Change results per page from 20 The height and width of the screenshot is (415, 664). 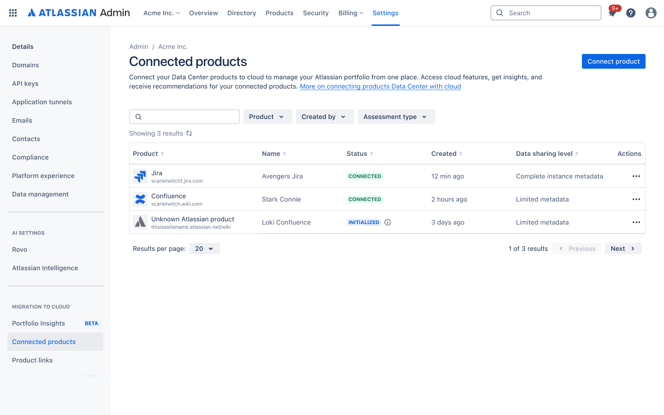(205, 249)
